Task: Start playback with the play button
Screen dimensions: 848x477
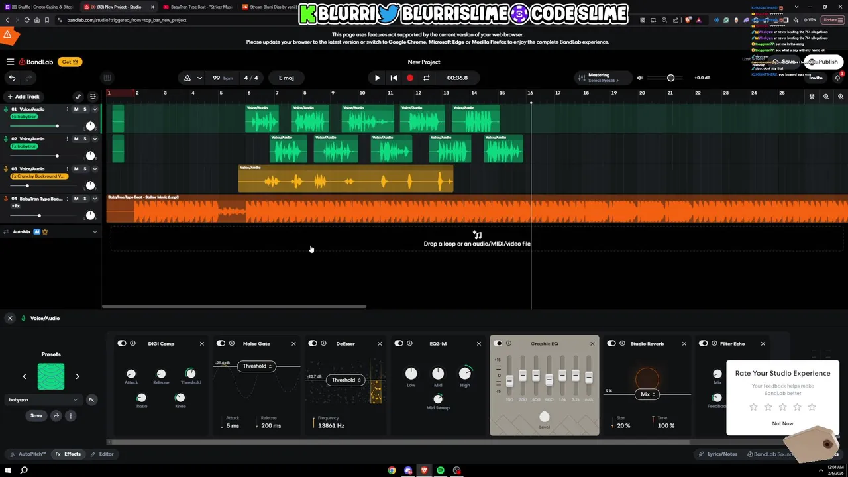Action: 377,78
